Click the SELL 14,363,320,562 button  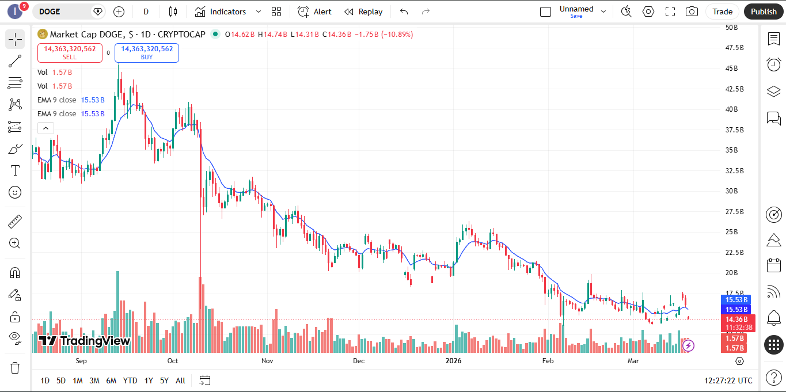click(x=70, y=53)
